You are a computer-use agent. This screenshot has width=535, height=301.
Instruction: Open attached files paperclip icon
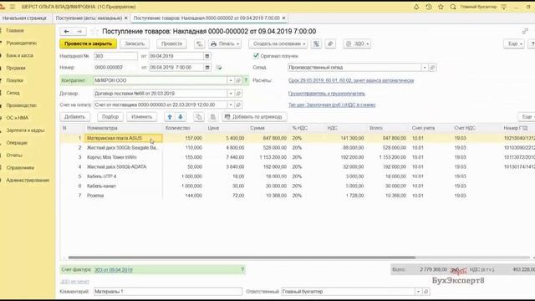point(330,43)
